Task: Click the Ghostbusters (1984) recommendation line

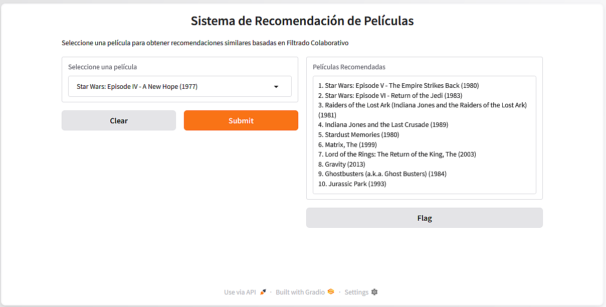Action: coord(382,174)
